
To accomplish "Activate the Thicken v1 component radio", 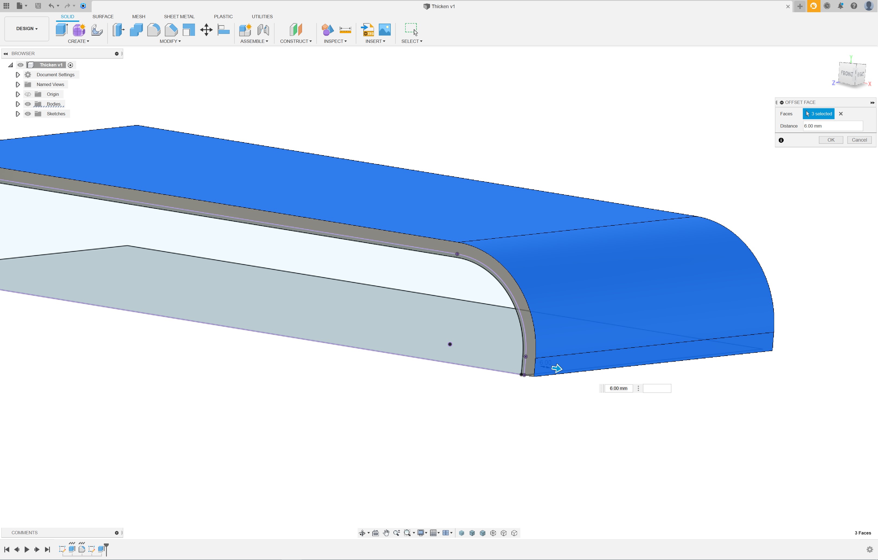I will coord(71,65).
